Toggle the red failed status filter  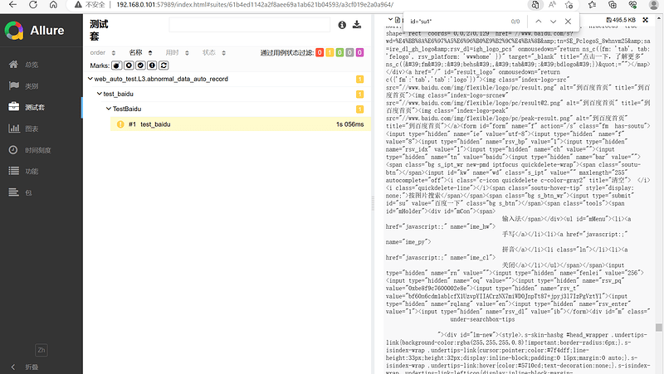tap(320, 52)
